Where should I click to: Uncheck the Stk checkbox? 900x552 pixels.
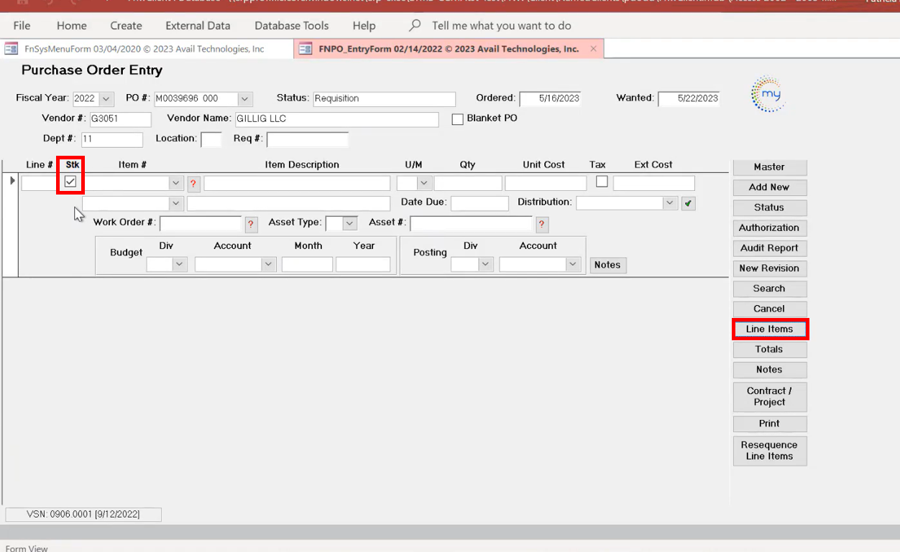[70, 182]
